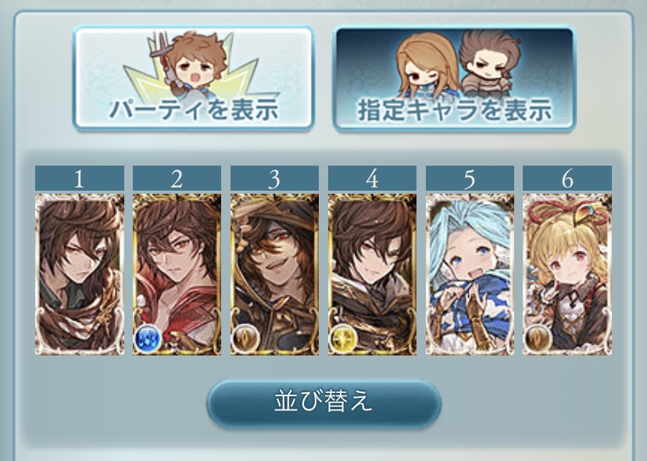The width and height of the screenshot is (647, 461).
Task: Switch to the 指定キャラを表示 tab
Action: [453, 78]
